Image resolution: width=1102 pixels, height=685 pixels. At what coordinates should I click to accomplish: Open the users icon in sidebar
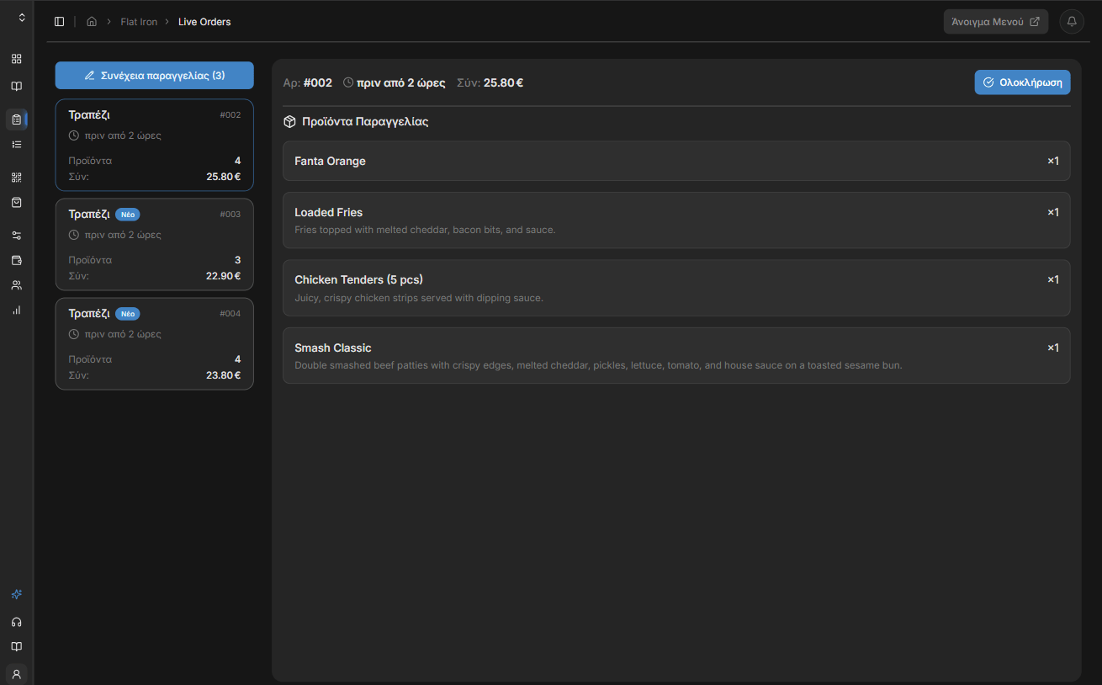(x=16, y=285)
